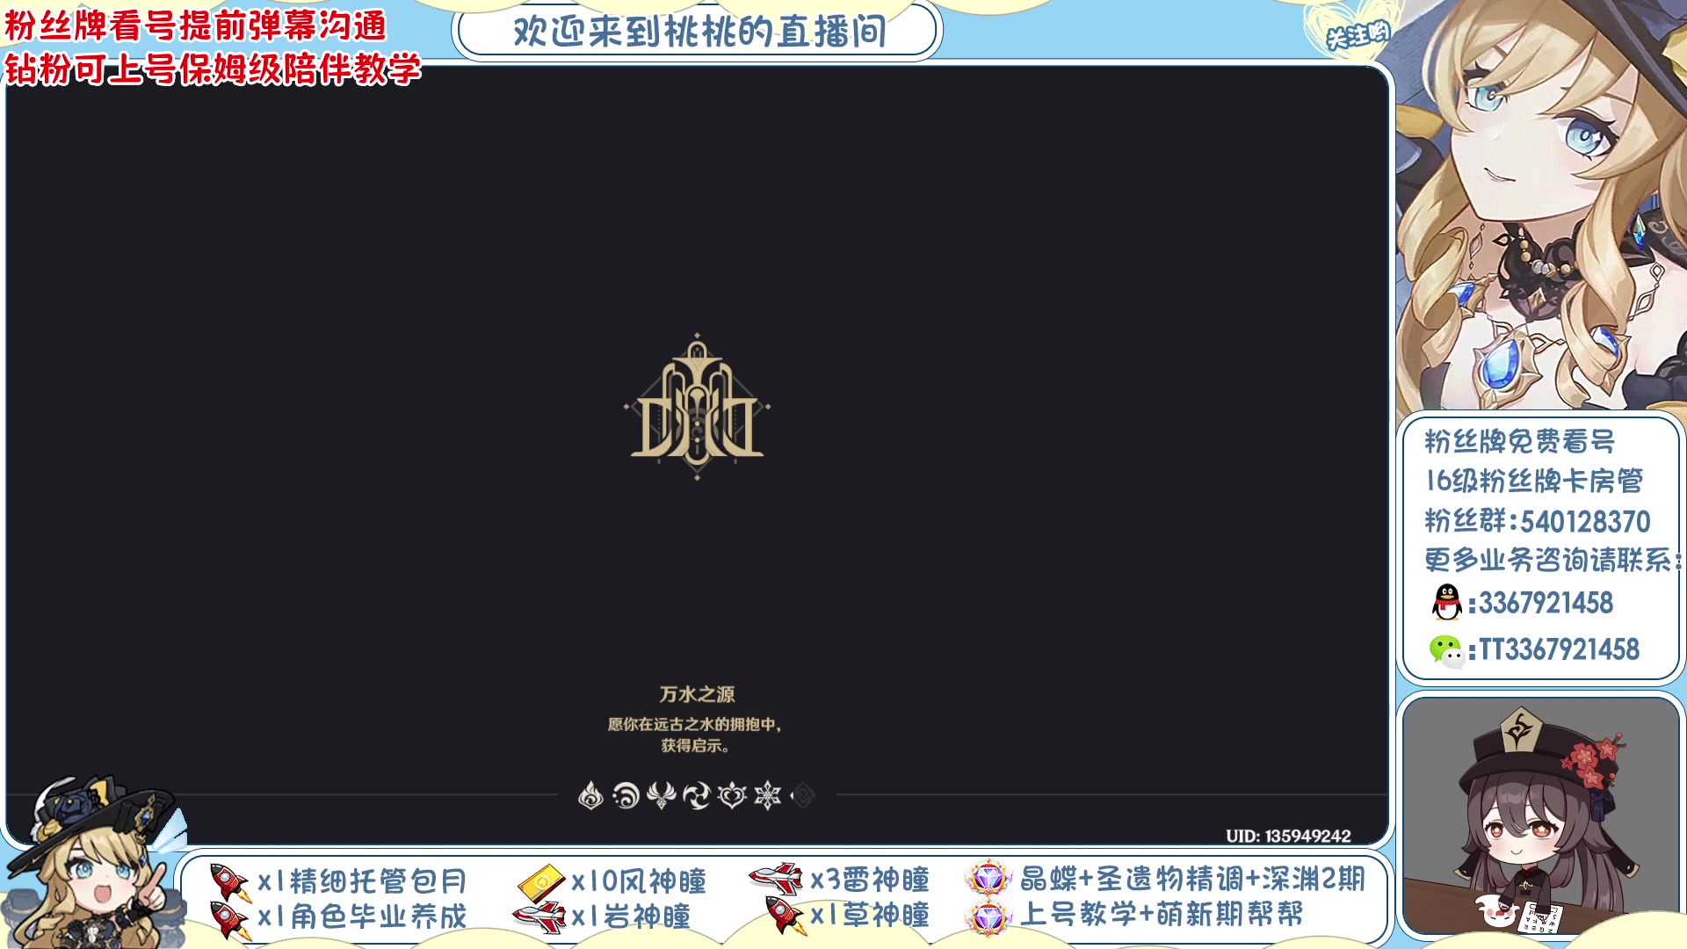Click the Dendro leaf-heart element icon

pyautogui.click(x=732, y=796)
